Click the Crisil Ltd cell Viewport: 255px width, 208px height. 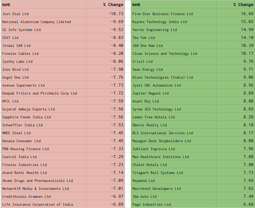174,61
